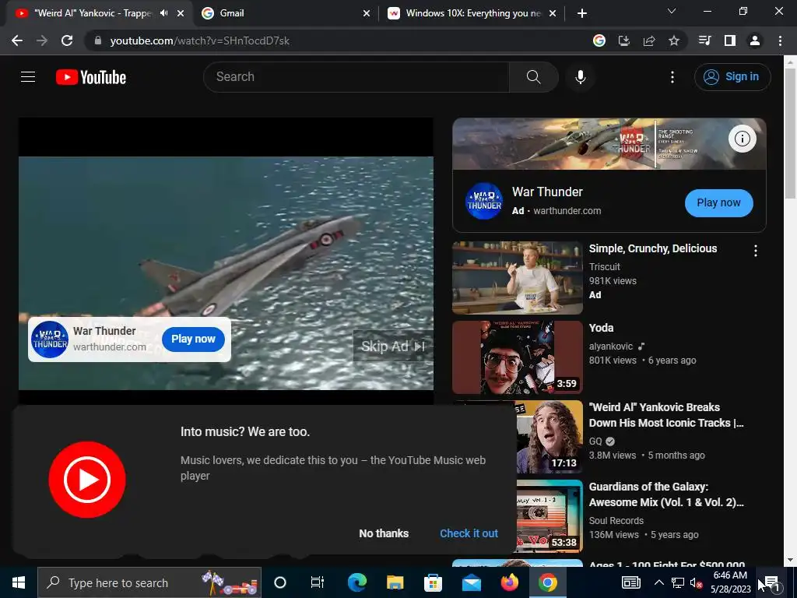
Task: Click the War Thunder logo in the video overlay
Action: click(50, 339)
